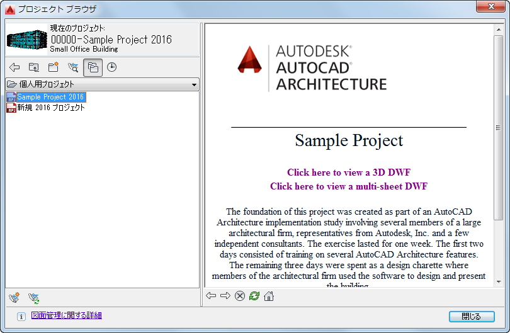Close the プロジェクト ブラウザ window
The width and height of the screenshot is (510, 333).
point(491,6)
